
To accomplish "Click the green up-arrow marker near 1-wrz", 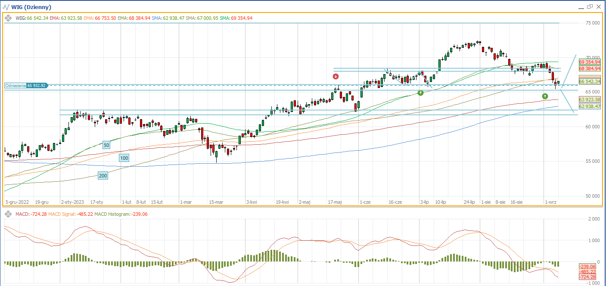I will point(545,96).
